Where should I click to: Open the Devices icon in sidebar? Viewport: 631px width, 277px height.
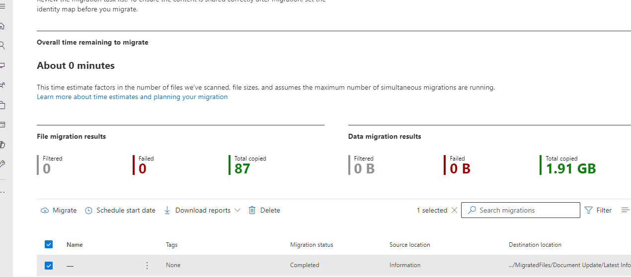tap(2, 65)
